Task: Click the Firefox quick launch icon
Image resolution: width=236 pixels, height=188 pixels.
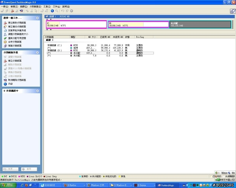Action: coord(27,185)
